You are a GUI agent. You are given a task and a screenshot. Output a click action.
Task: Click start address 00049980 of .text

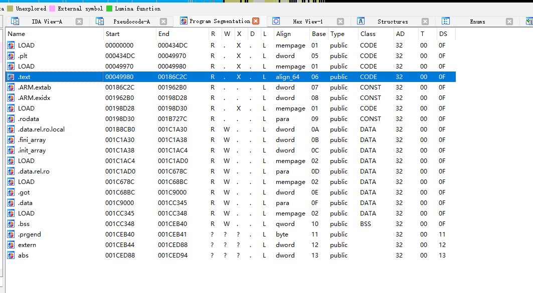click(x=119, y=77)
